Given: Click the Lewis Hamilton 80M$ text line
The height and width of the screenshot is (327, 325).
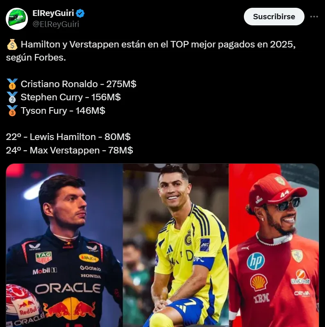Looking at the screenshot, I should click(x=68, y=137).
